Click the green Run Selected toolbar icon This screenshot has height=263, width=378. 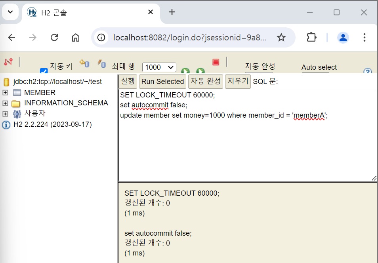click(200, 71)
